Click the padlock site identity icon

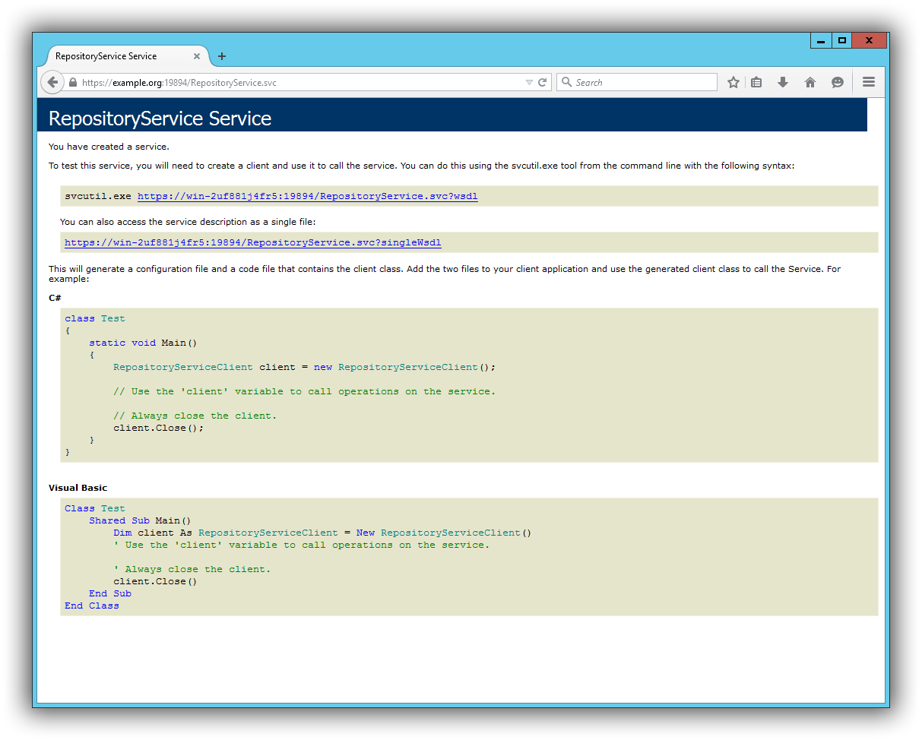click(x=73, y=83)
